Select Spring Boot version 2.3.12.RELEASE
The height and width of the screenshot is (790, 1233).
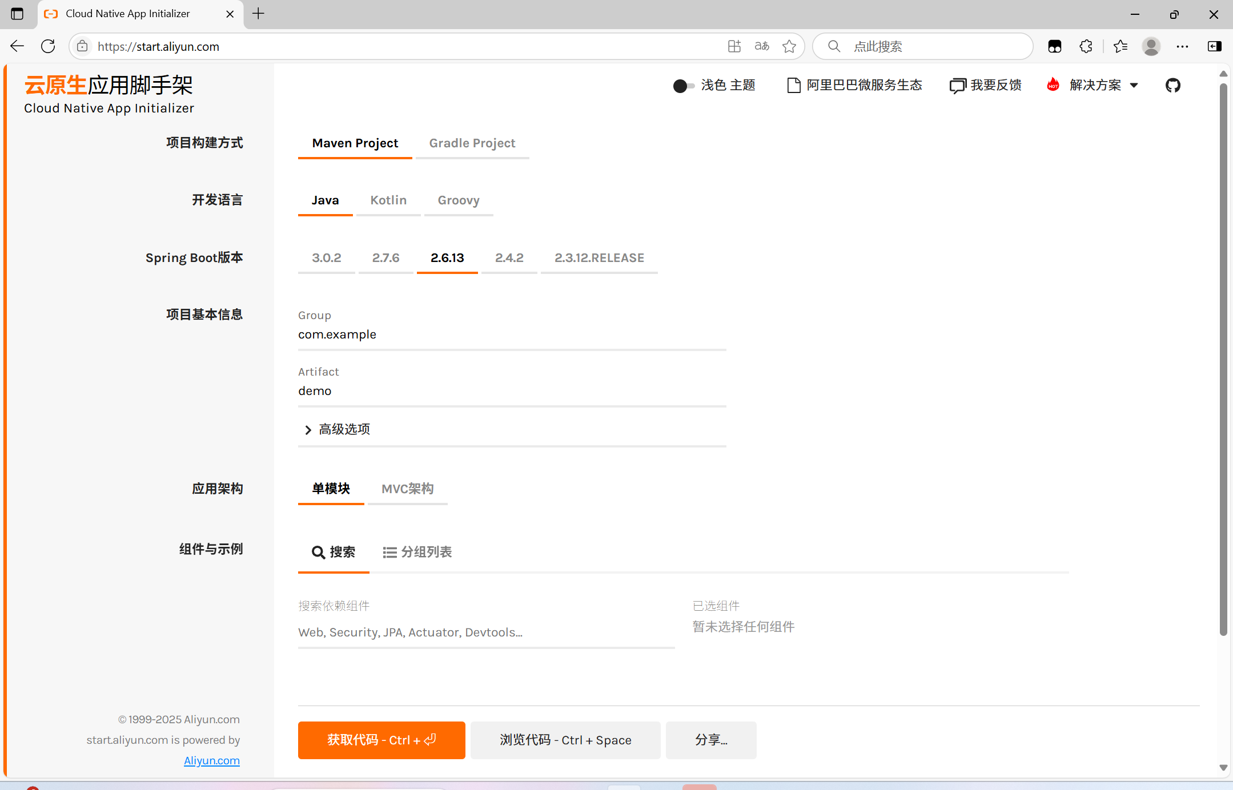(x=599, y=258)
